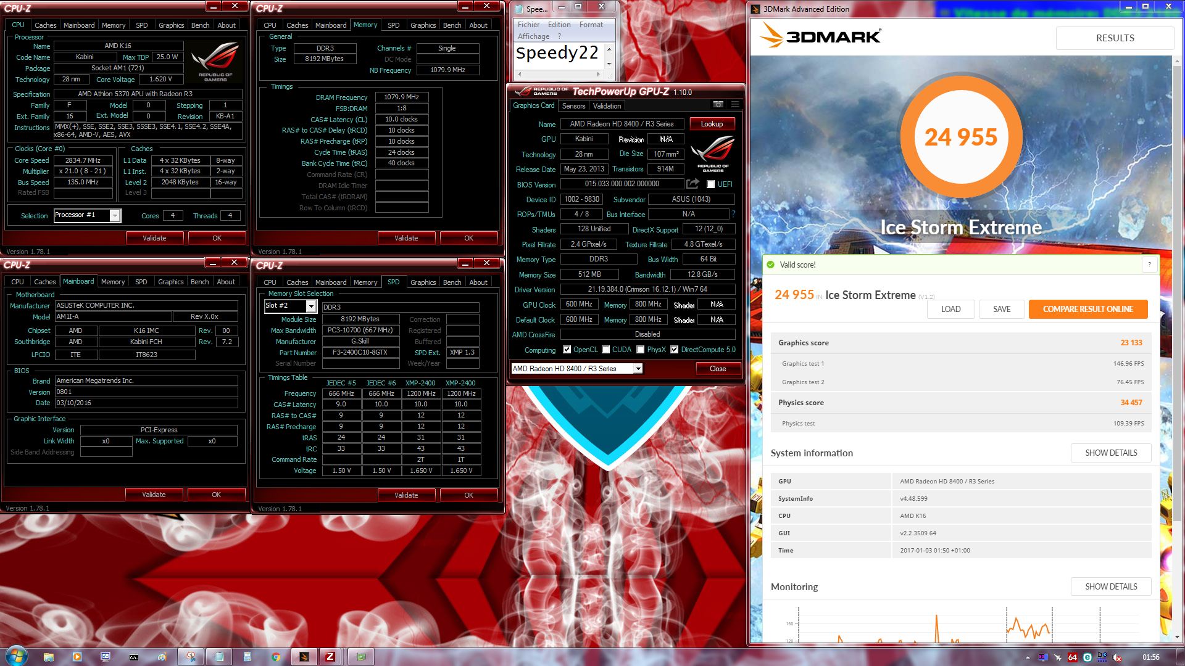Screen dimensions: 1185x666
Task: Show details for Monitoring
Action: point(1111,586)
